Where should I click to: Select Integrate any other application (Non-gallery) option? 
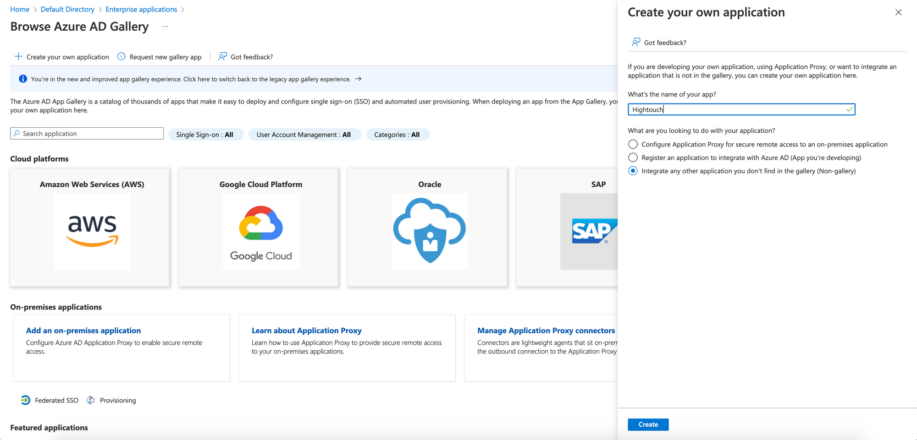[x=633, y=171]
